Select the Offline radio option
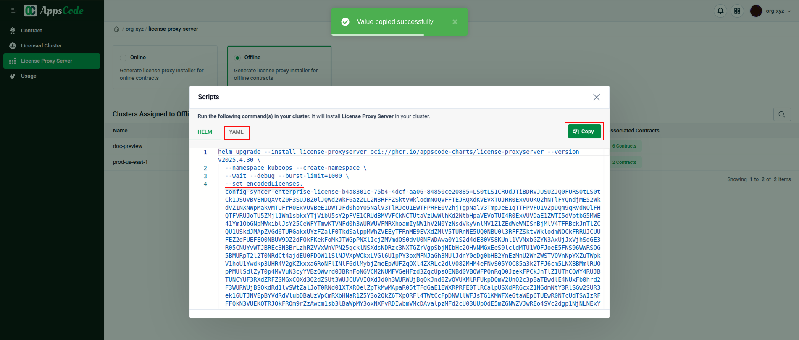 [237, 58]
